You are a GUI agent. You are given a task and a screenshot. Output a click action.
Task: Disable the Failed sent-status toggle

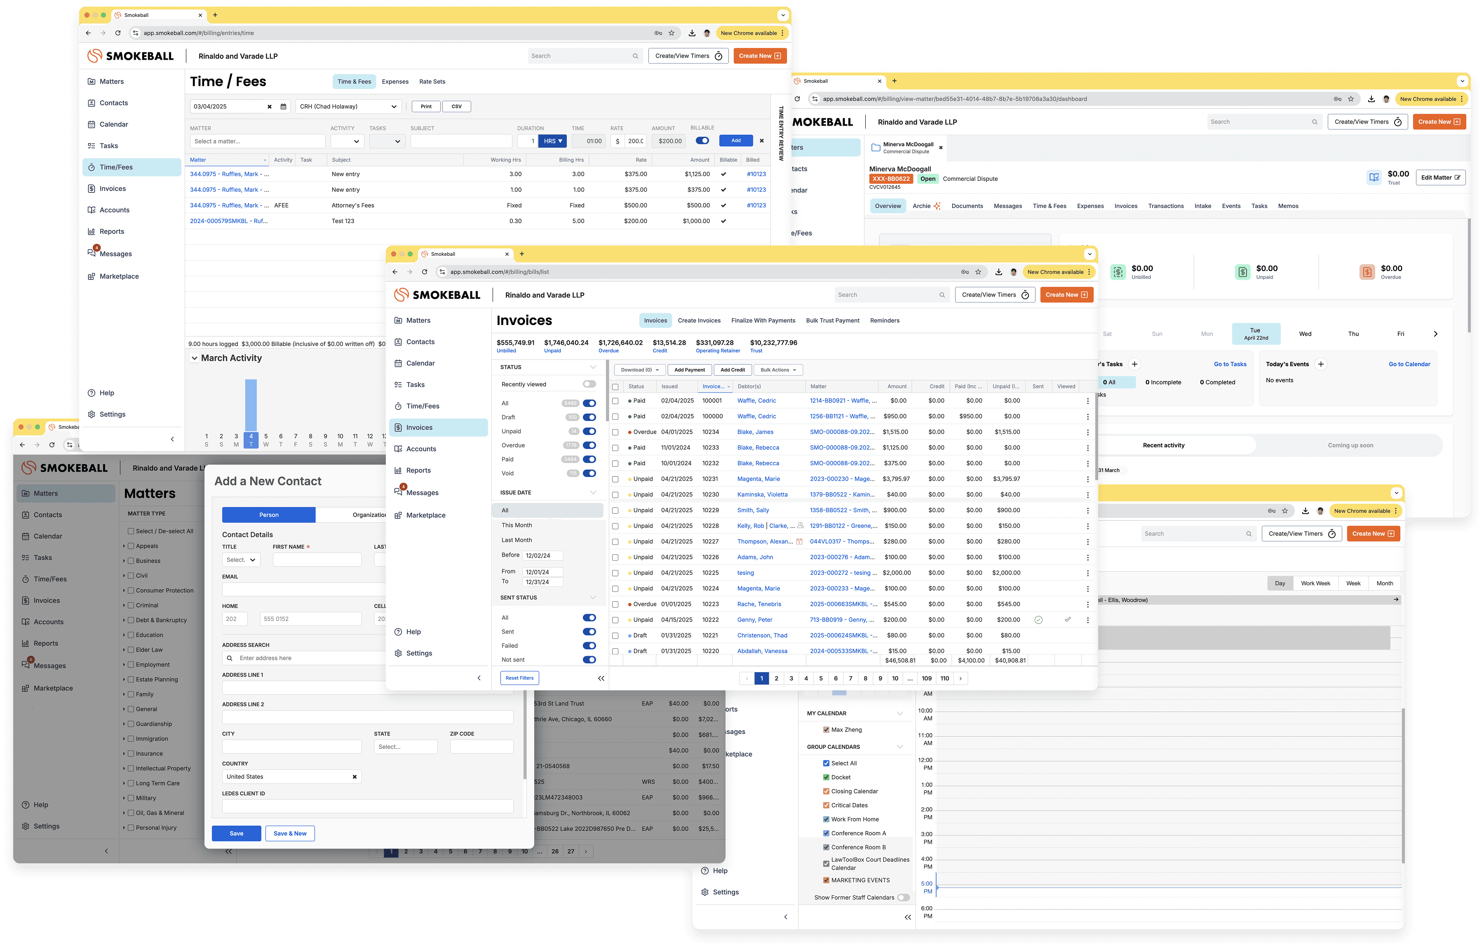(589, 645)
